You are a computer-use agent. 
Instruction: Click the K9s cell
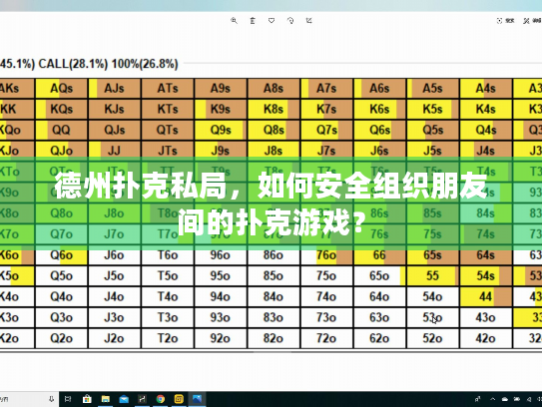pyautogui.click(x=221, y=109)
